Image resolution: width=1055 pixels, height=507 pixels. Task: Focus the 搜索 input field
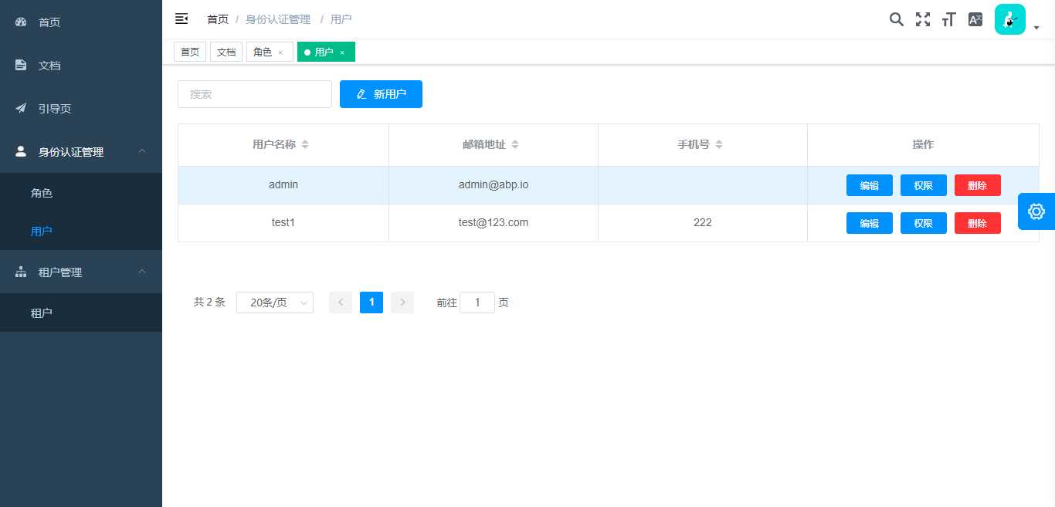[254, 94]
